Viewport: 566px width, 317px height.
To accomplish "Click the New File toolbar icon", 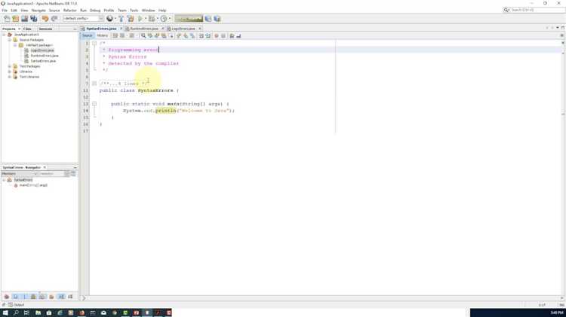I will 7,18.
